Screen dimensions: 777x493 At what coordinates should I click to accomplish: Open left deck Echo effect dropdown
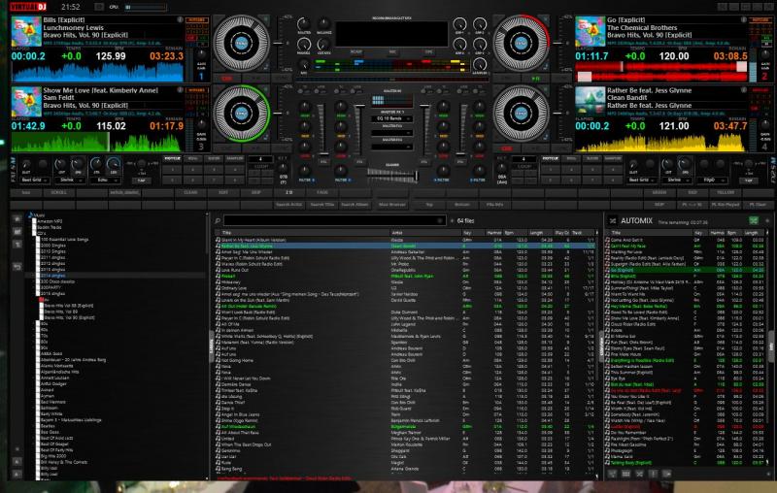pyautogui.click(x=106, y=181)
